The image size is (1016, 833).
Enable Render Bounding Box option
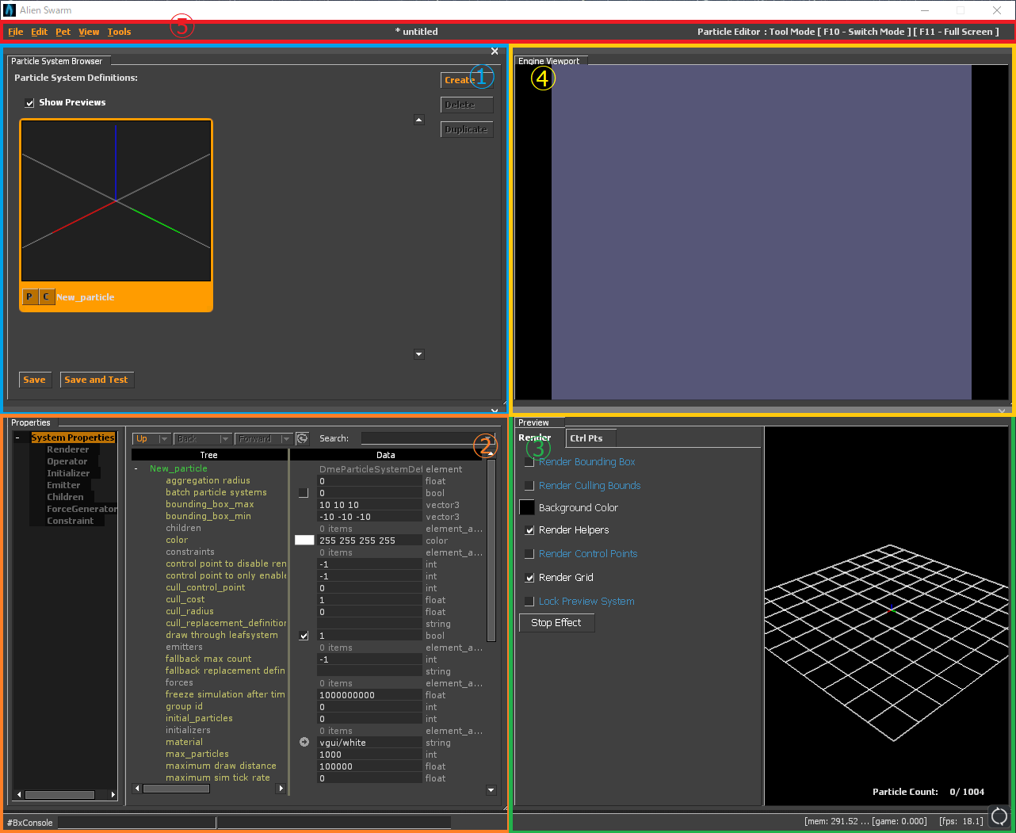coord(529,462)
